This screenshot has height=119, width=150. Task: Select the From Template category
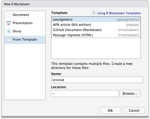click(25, 40)
